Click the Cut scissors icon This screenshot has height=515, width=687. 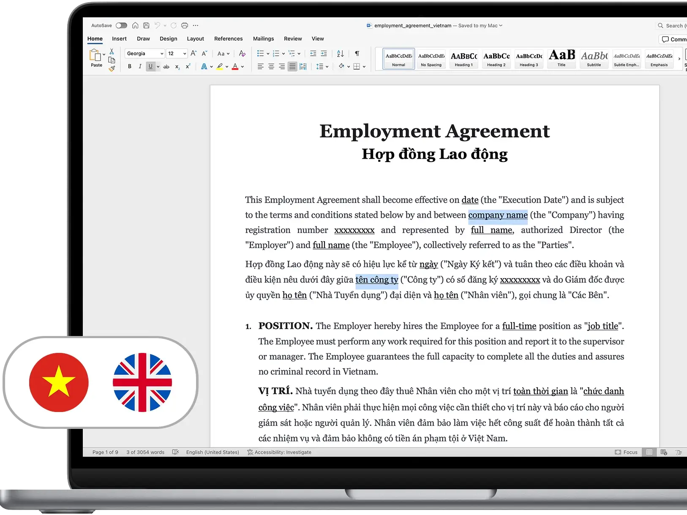tap(112, 51)
